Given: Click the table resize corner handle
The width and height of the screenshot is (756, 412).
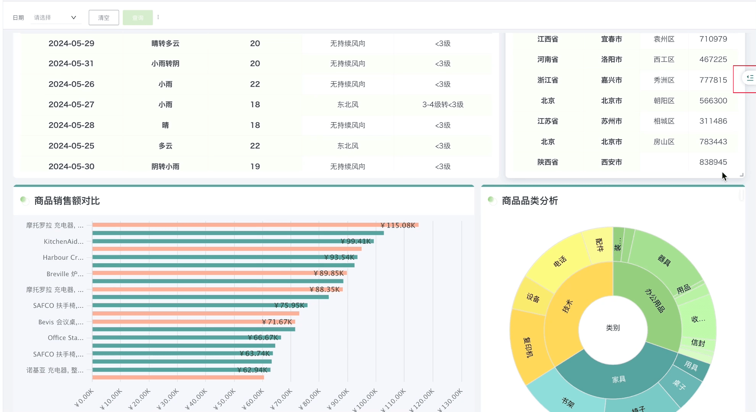Looking at the screenshot, I should pos(741,175).
